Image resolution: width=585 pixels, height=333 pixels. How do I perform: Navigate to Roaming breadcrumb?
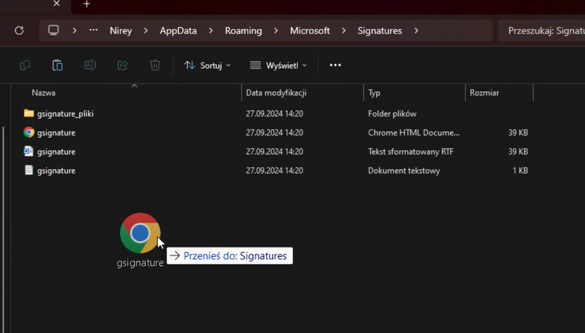pyautogui.click(x=243, y=31)
